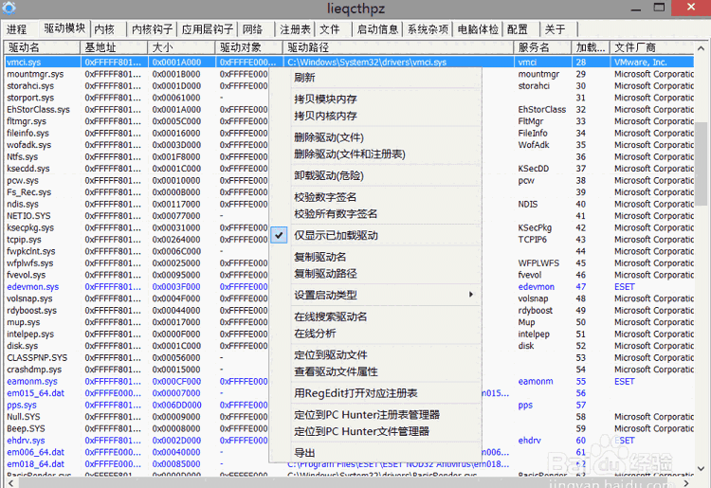
Task: Click 刷新 in the context menu
Action: pyautogui.click(x=304, y=78)
